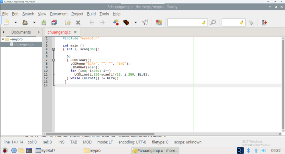Run the program with paper plane icon
This screenshot has width=285, height=154.
click(145, 22)
